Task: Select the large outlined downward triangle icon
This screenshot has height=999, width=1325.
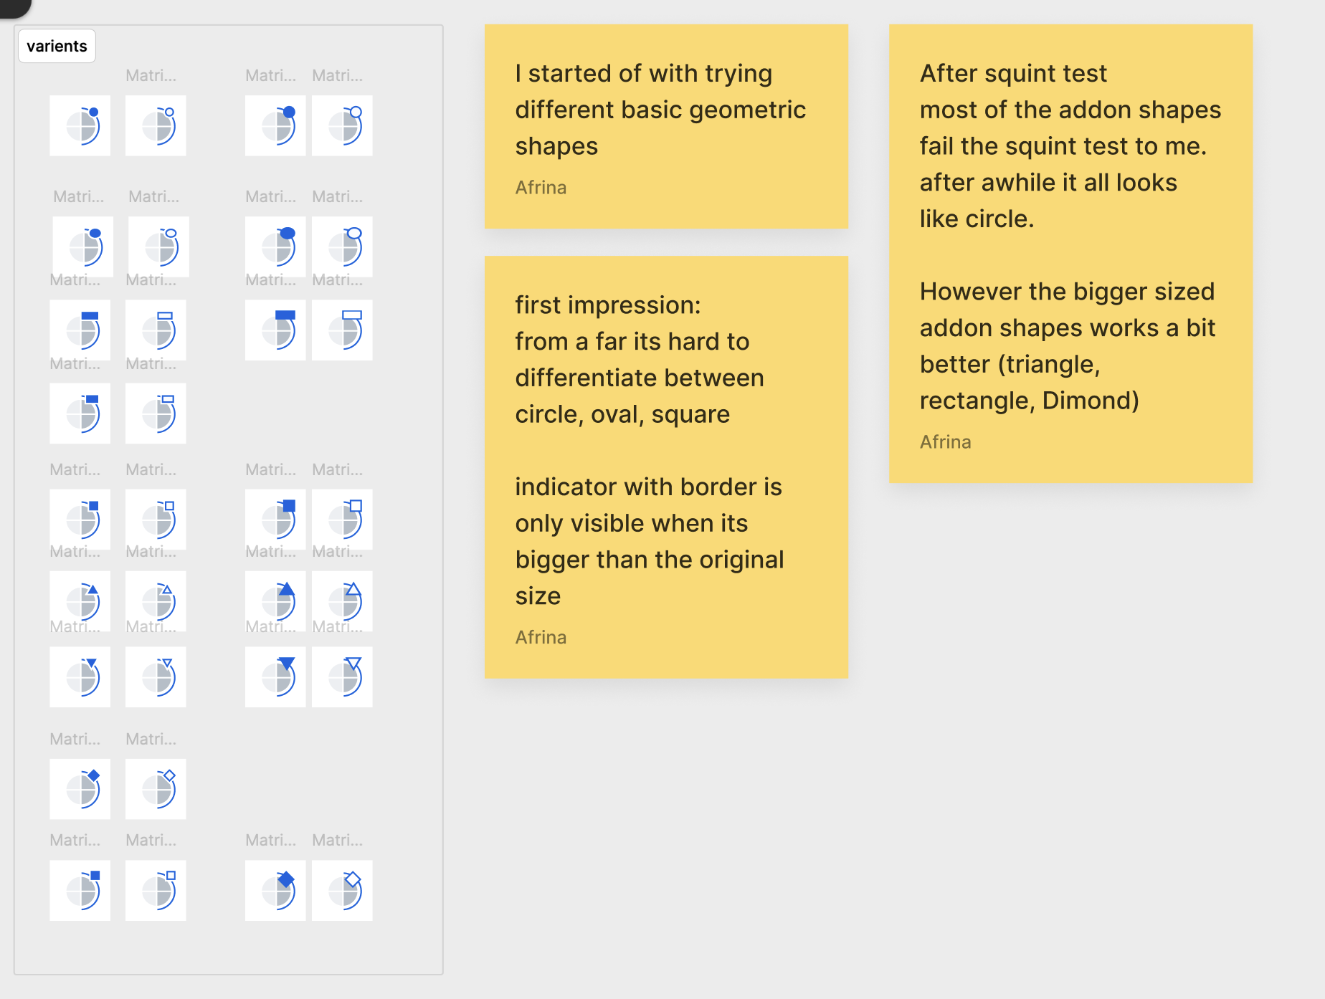Action: (342, 677)
